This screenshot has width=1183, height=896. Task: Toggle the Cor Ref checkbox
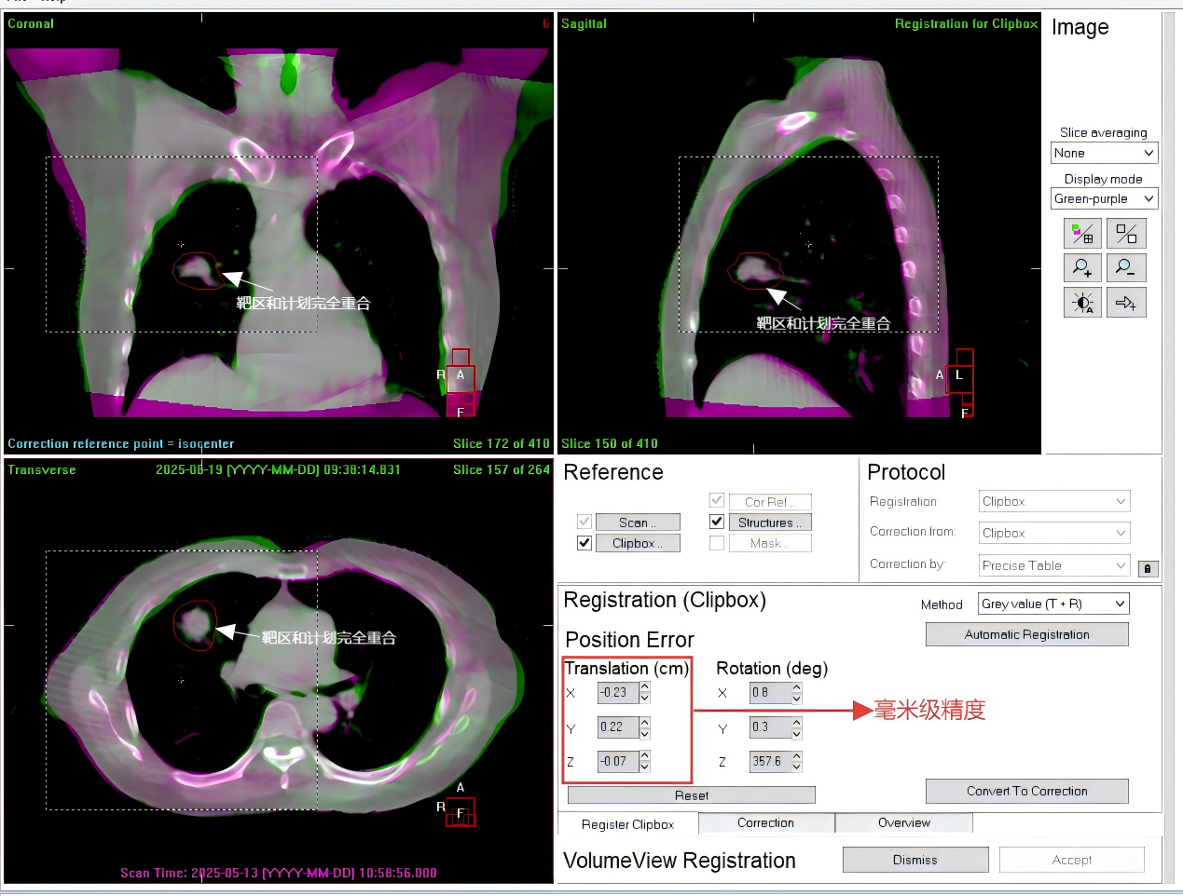pos(717,500)
